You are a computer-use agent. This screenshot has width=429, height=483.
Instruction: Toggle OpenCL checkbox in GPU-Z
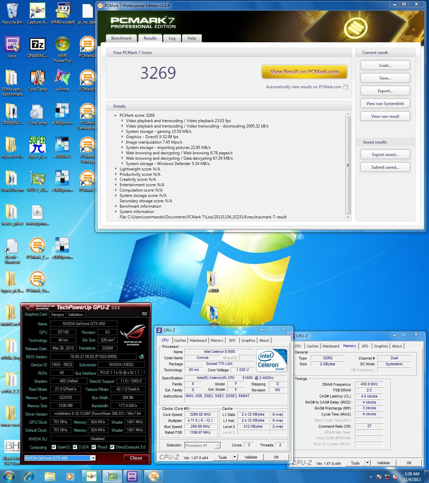click(x=54, y=447)
